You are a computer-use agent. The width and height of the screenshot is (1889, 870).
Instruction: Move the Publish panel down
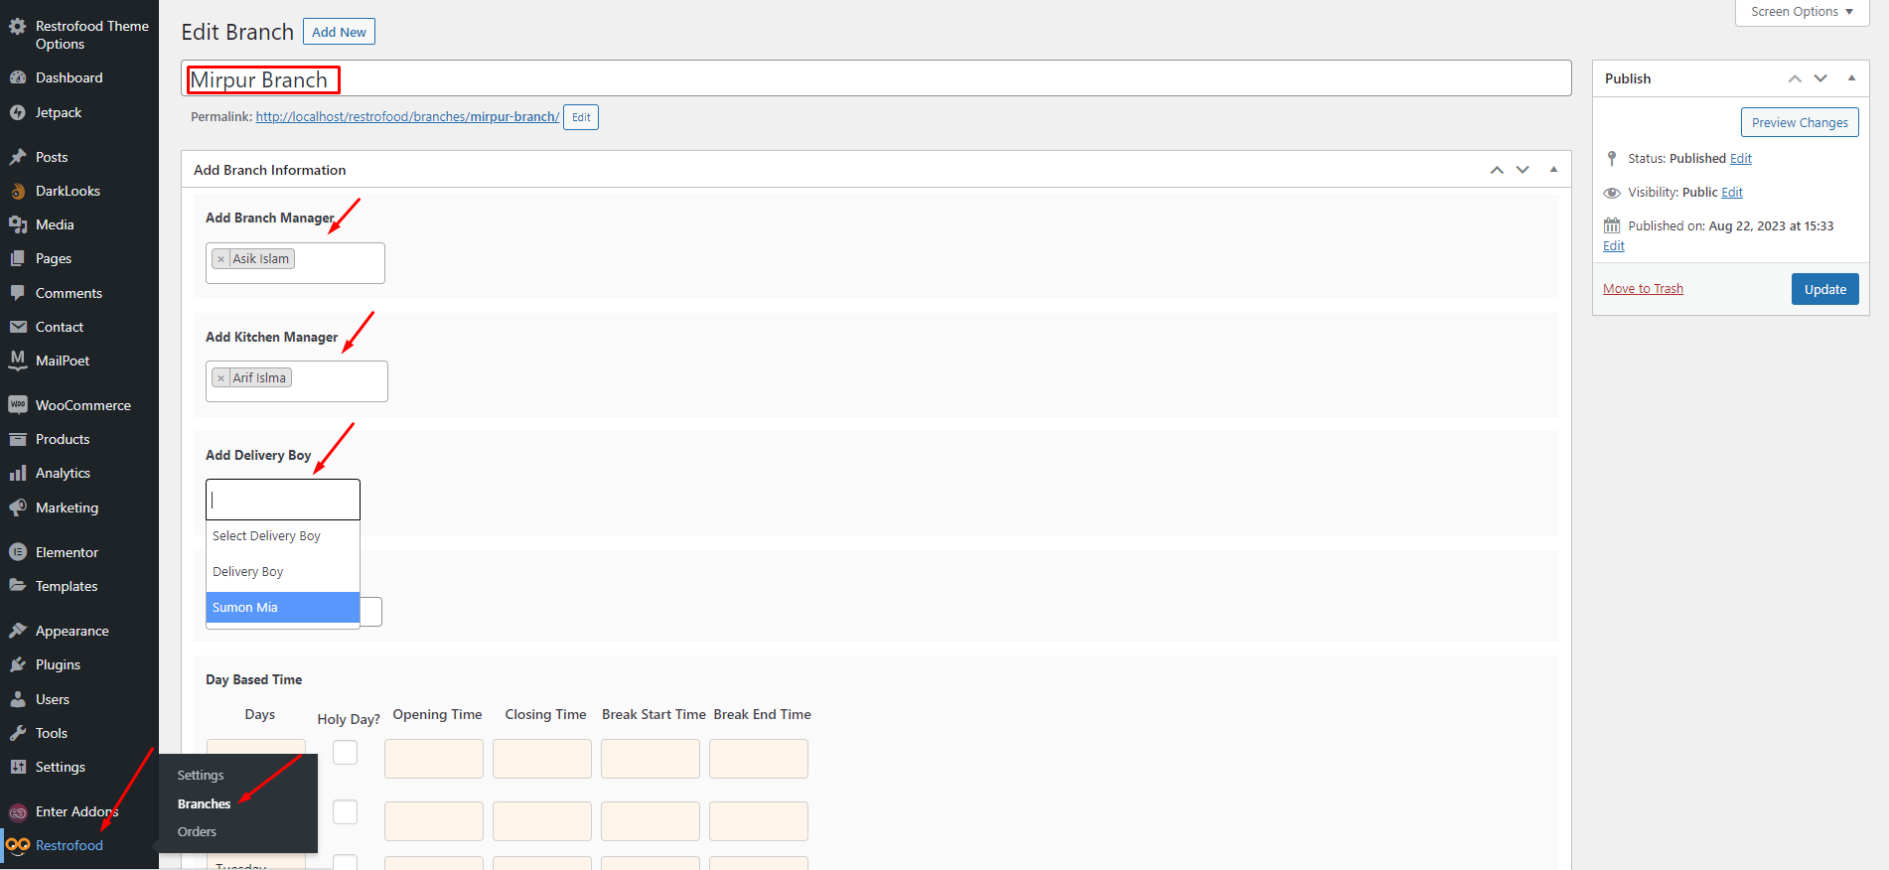1820,78
